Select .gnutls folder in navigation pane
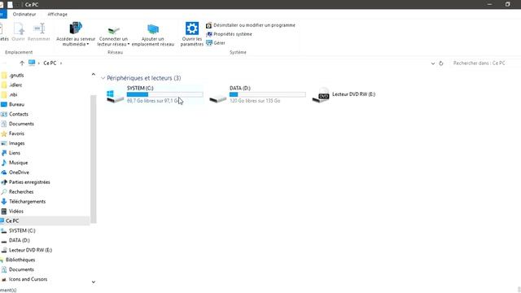The width and height of the screenshot is (521, 293). (16, 76)
